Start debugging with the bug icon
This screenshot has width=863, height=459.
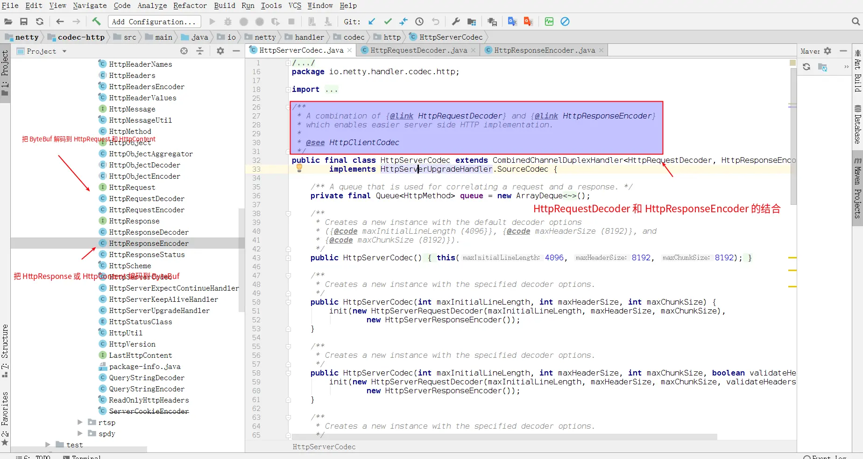click(228, 21)
